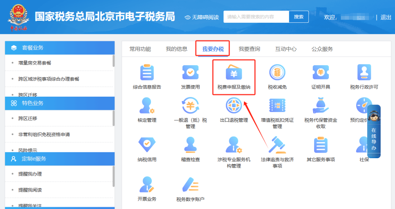Open 税务行政许可 icon

point(364,72)
